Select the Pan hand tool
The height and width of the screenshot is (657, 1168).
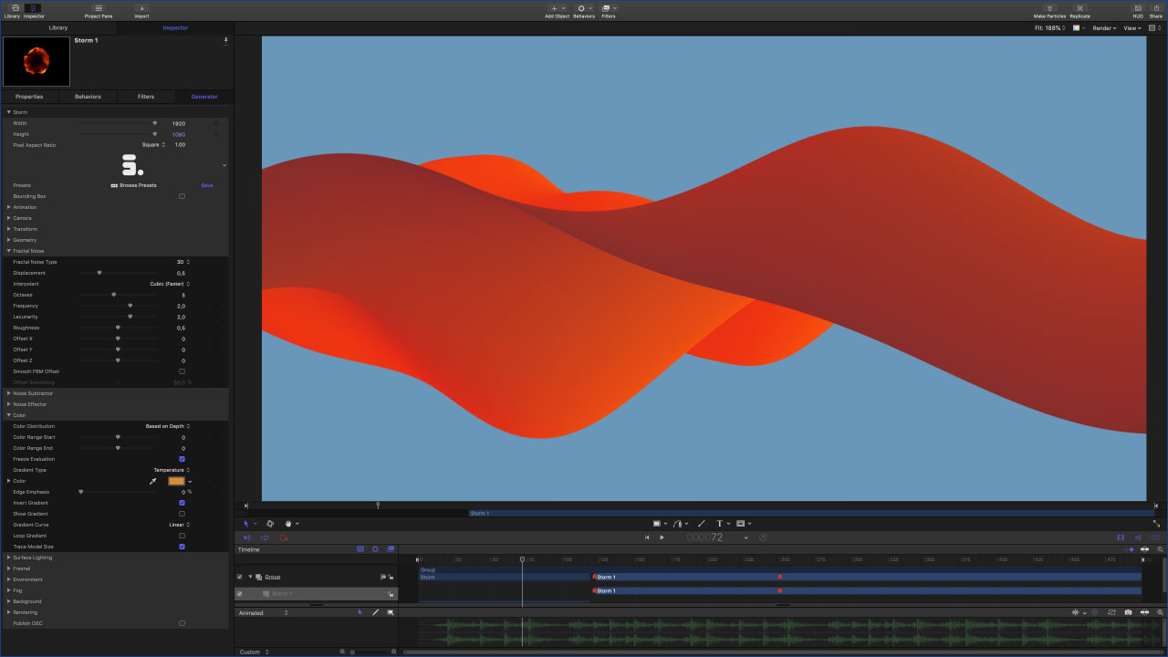[x=289, y=524]
